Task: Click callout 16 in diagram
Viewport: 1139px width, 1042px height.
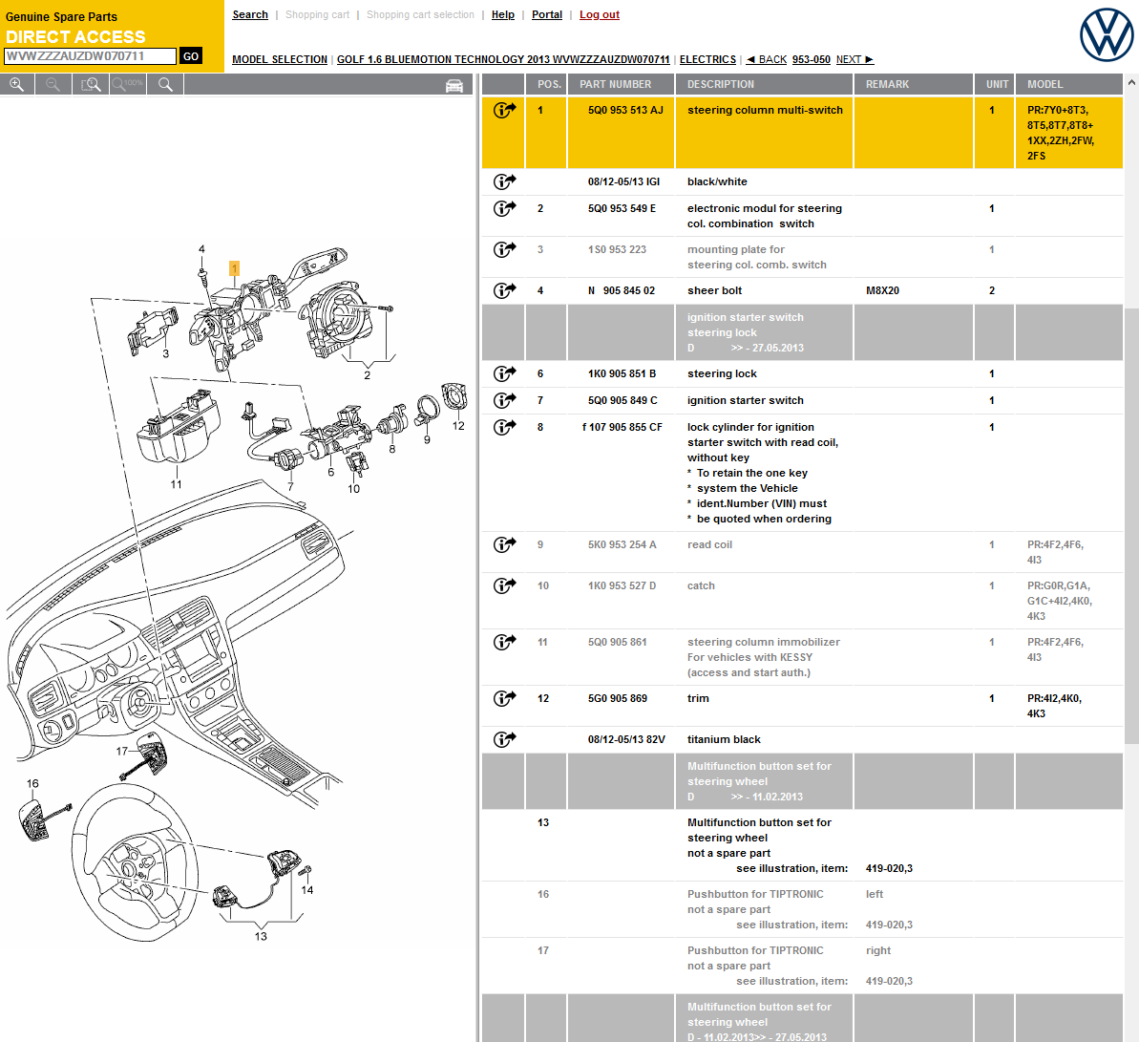Action: 32,783
